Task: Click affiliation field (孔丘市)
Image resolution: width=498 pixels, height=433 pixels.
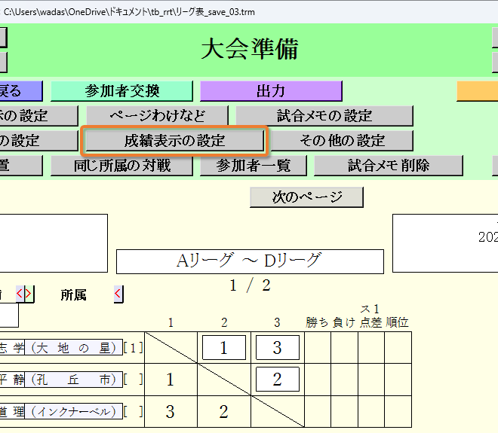Action: point(73,379)
